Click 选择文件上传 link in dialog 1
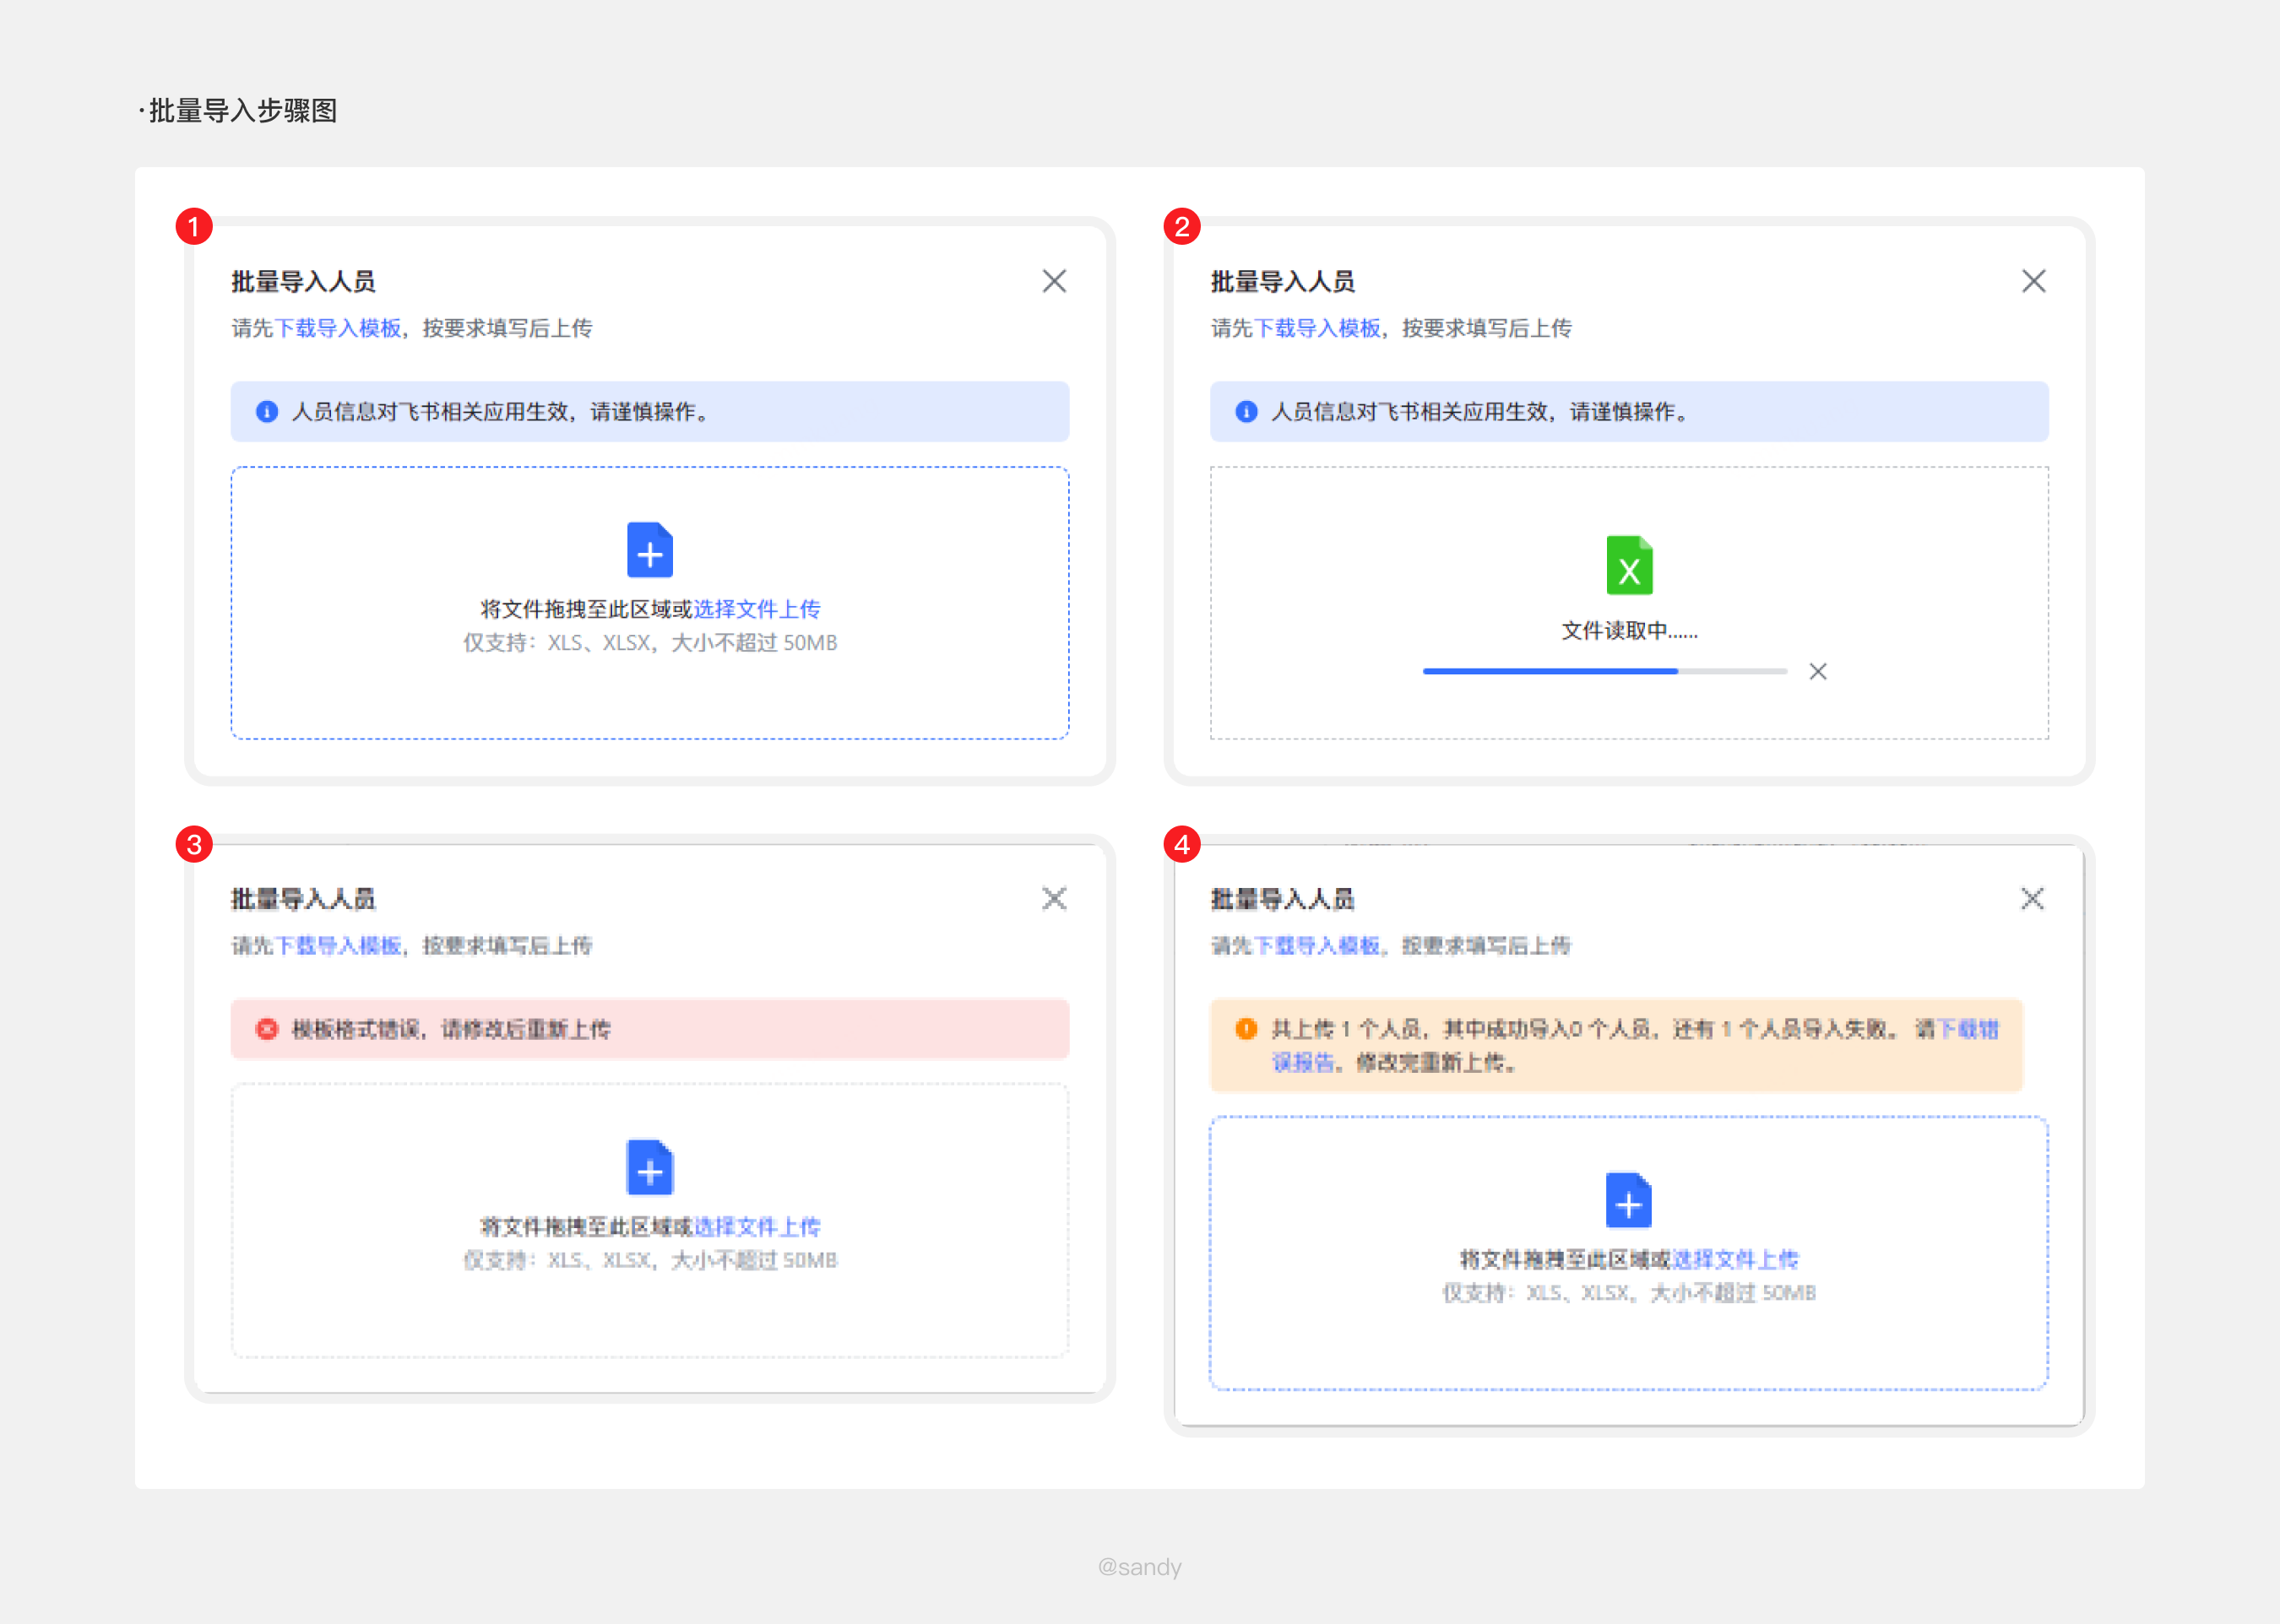 click(x=757, y=609)
